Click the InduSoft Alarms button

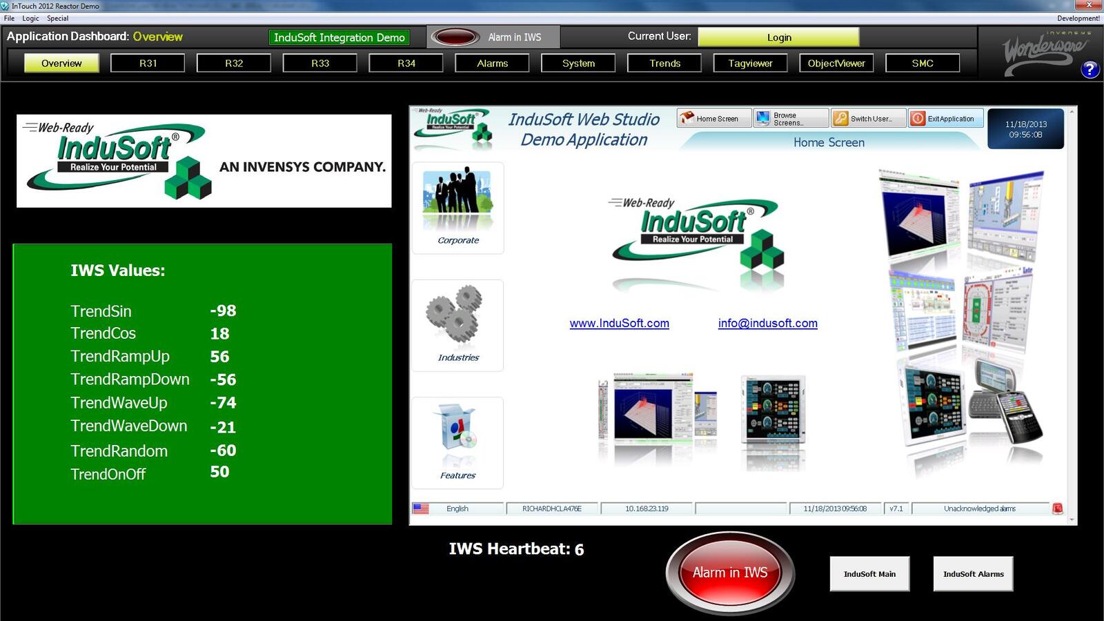(973, 573)
